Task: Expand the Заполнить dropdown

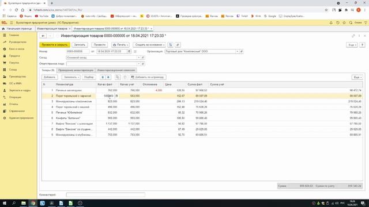Action: click(71, 77)
